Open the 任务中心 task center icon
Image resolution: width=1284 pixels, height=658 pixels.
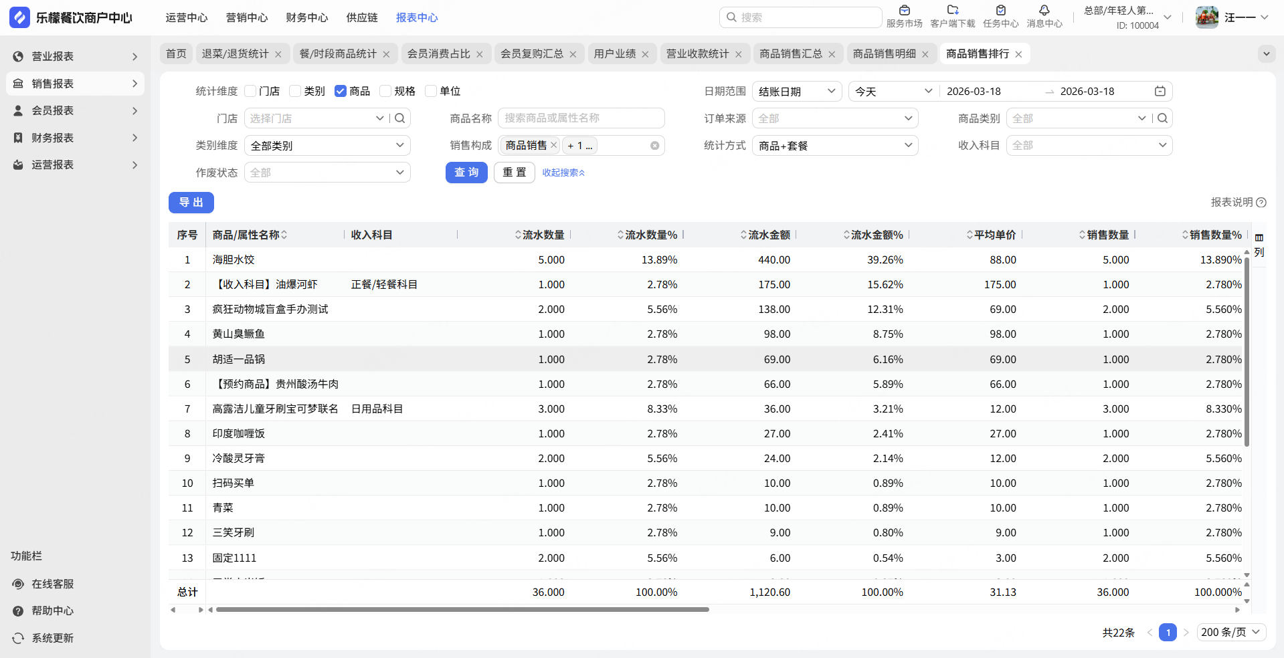coord(1000,11)
